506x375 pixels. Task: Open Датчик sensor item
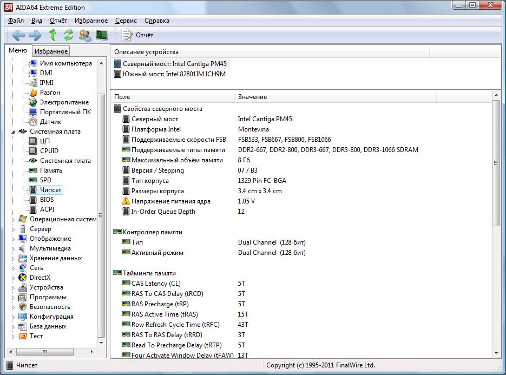coord(50,122)
